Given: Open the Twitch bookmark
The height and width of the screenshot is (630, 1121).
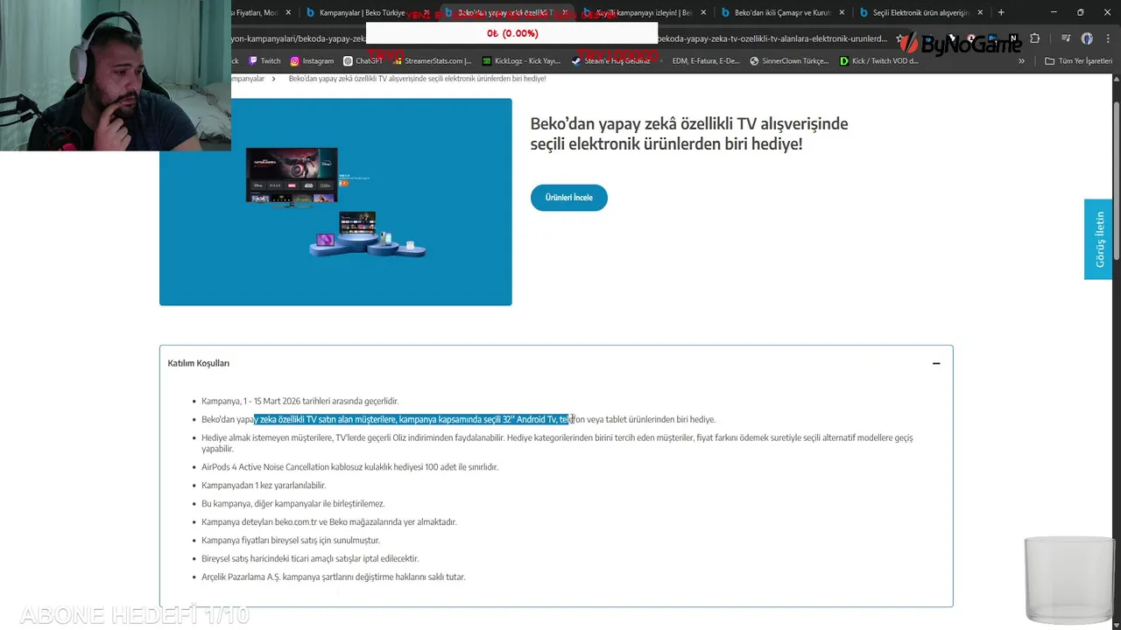Looking at the screenshot, I should 264,60.
